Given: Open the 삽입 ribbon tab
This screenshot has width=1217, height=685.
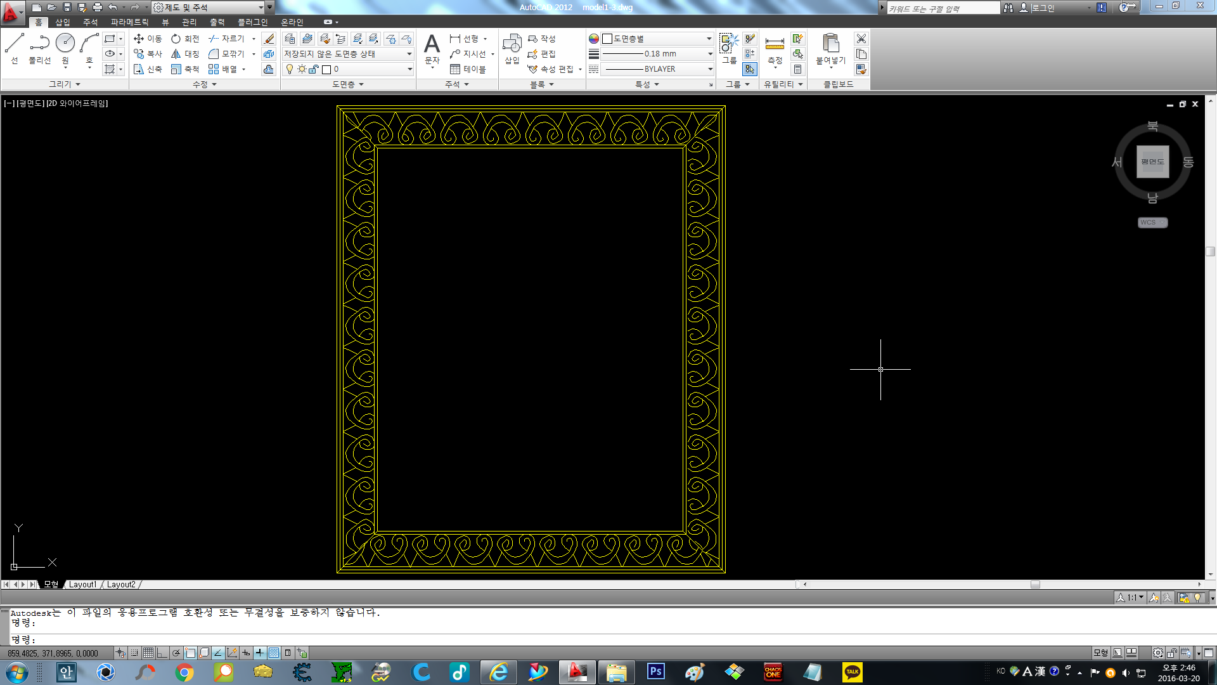Looking at the screenshot, I should coord(63,22).
